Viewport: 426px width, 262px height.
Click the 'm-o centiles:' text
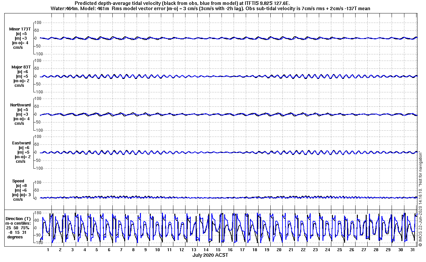tap(19, 223)
